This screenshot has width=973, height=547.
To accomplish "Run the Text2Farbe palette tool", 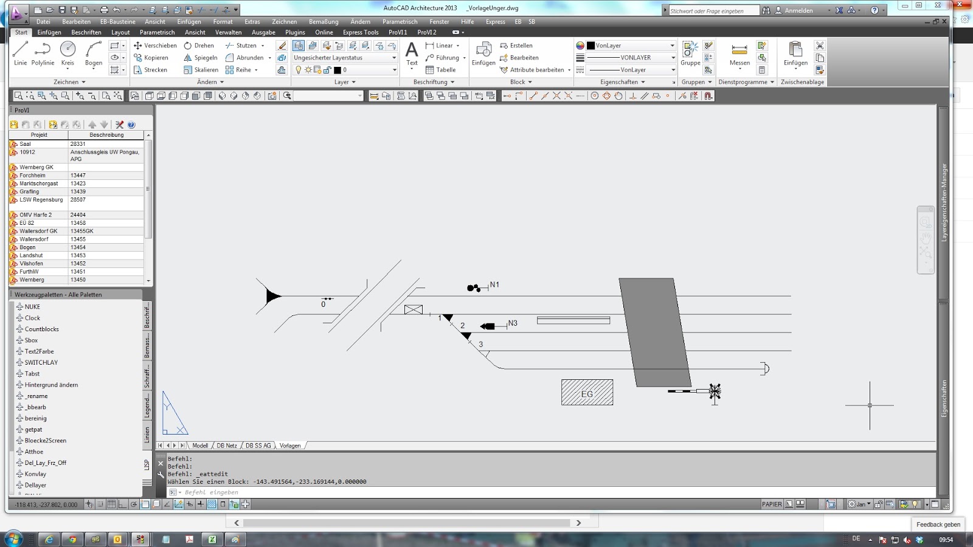I will 39,351.
